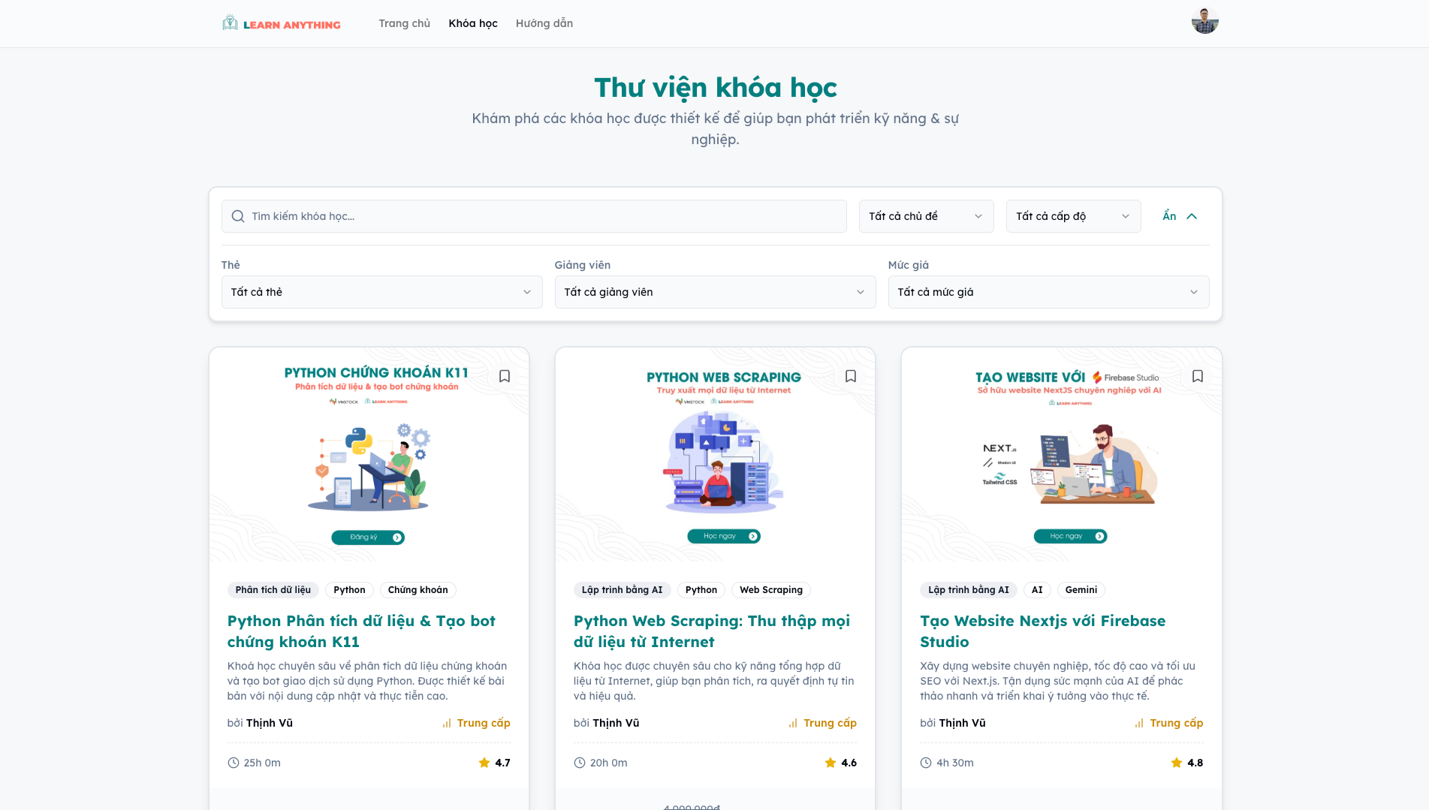Collapse filters with the Ẩn toggle
The image size is (1429, 810).
tap(1180, 216)
